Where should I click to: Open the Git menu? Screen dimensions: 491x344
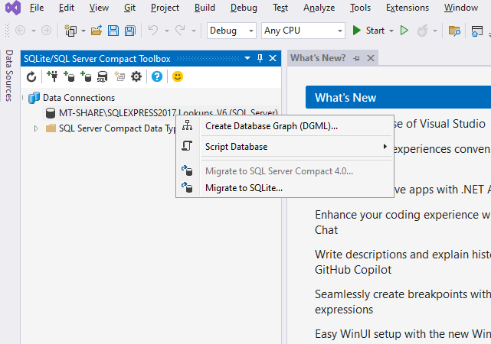coord(129,8)
